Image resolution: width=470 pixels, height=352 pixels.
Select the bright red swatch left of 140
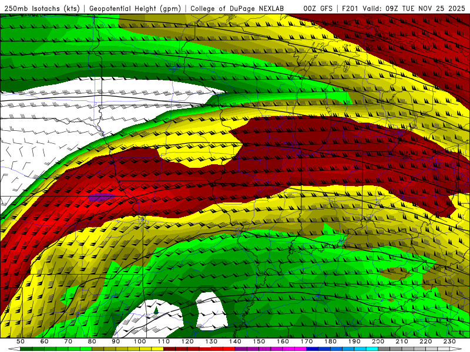(x=229, y=349)
